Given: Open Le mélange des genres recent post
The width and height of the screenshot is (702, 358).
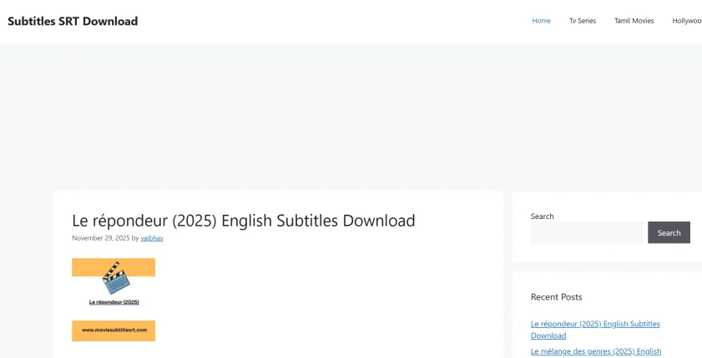Looking at the screenshot, I should click(595, 351).
